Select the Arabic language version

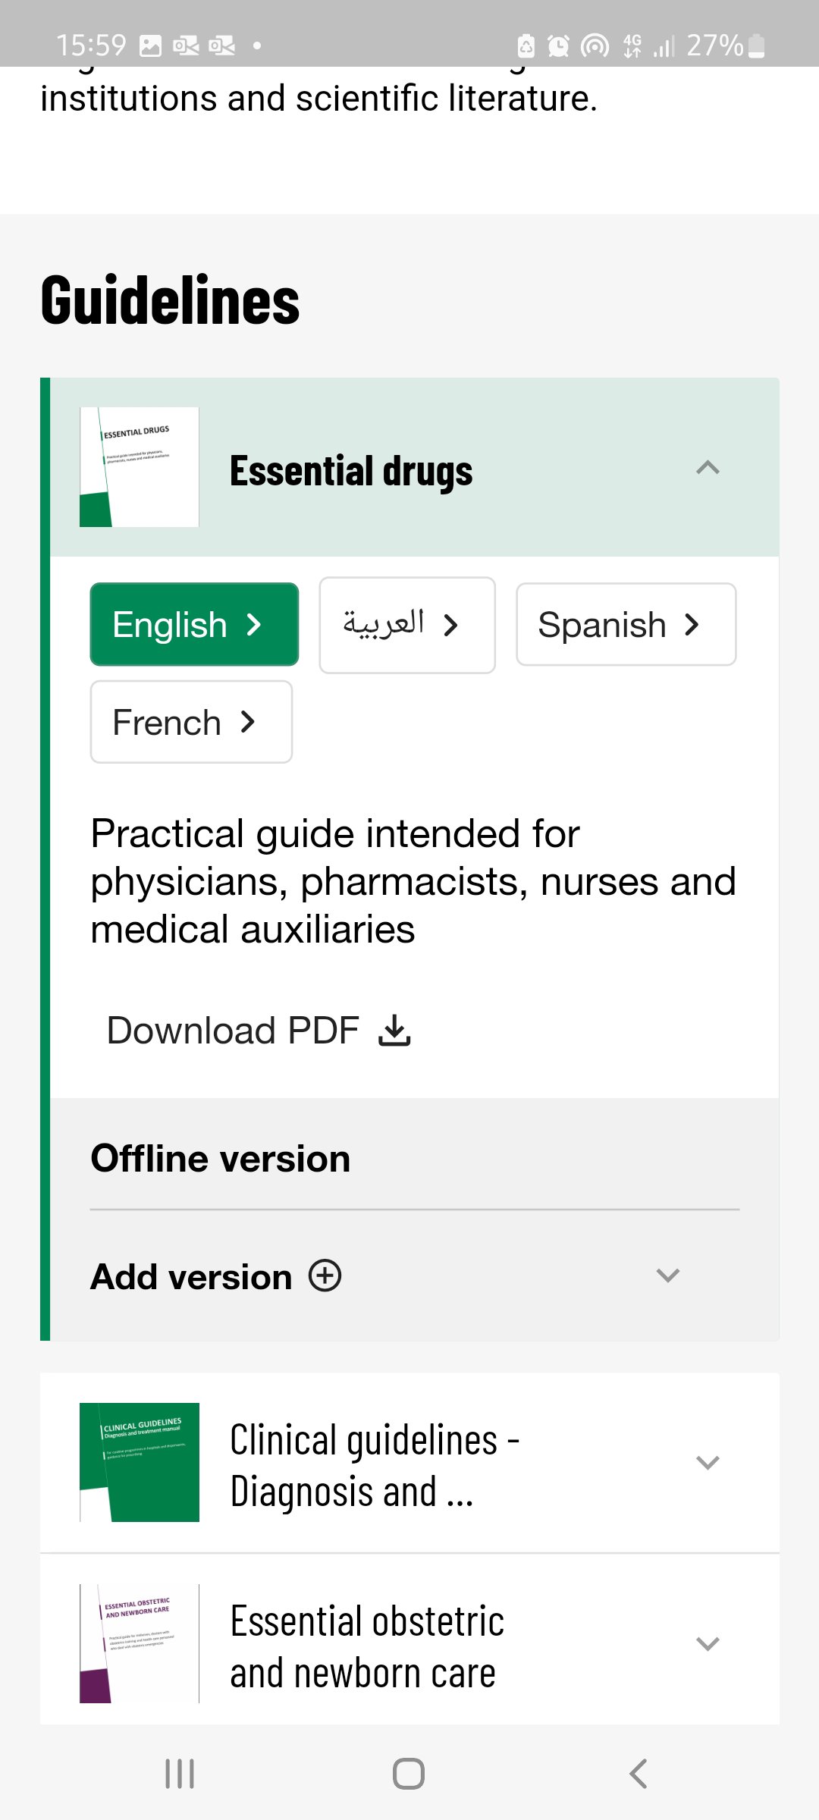[407, 625]
